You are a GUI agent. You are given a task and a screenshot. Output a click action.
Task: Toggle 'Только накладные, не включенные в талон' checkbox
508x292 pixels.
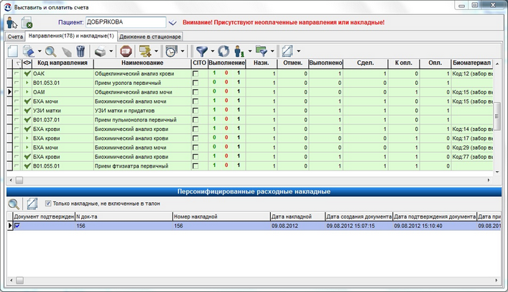(x=48, y=204)
